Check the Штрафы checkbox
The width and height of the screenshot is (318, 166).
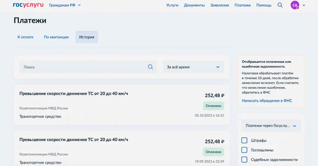tap(244, 141)
